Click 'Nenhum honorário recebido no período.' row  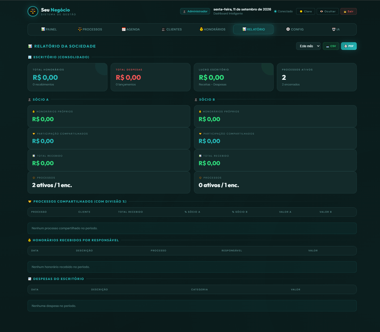[x=192, y=267]
